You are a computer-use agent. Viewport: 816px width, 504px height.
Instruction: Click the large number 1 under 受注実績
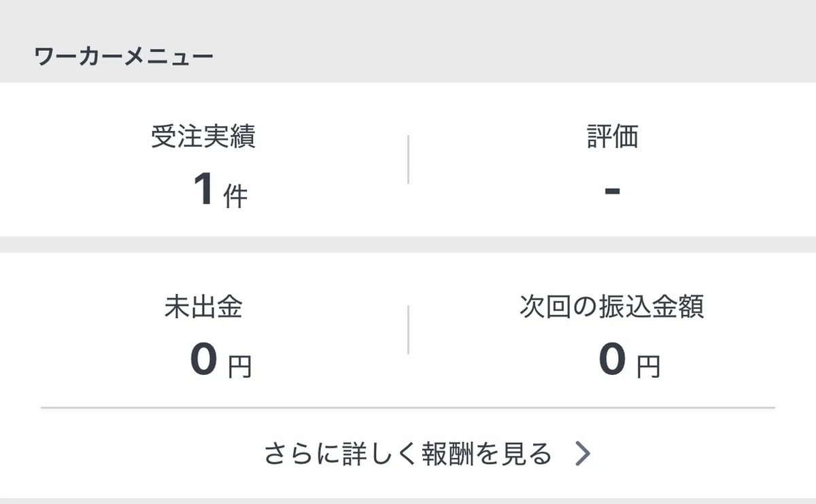tap(204, 189)
